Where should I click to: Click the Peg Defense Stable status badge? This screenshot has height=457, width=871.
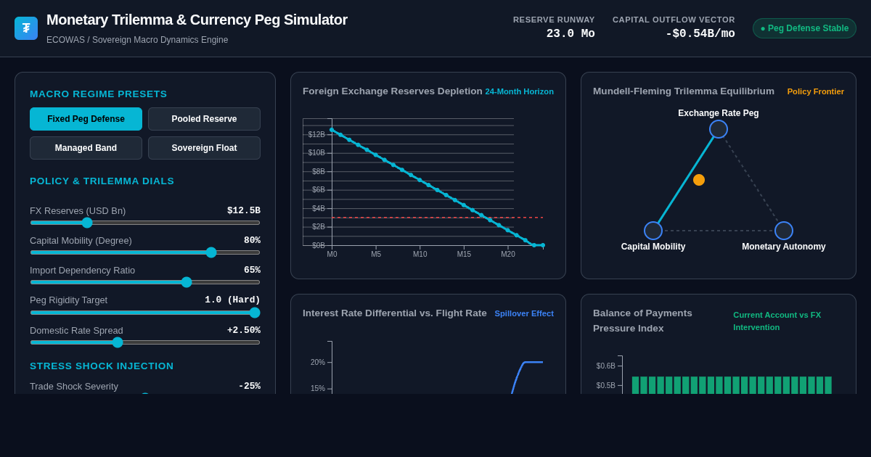(804, 28)
